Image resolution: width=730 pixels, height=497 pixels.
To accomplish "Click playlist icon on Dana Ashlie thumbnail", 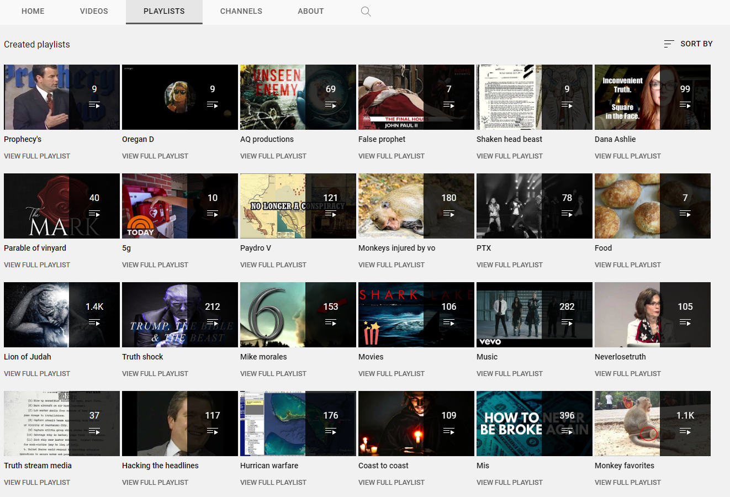I will (x=685, y=105).
